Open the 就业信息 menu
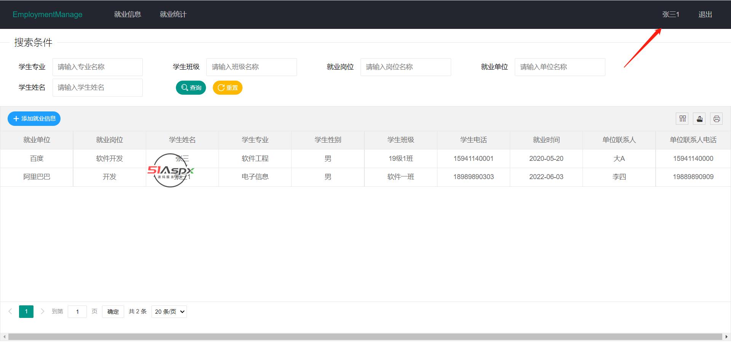 tap(128, 14)
